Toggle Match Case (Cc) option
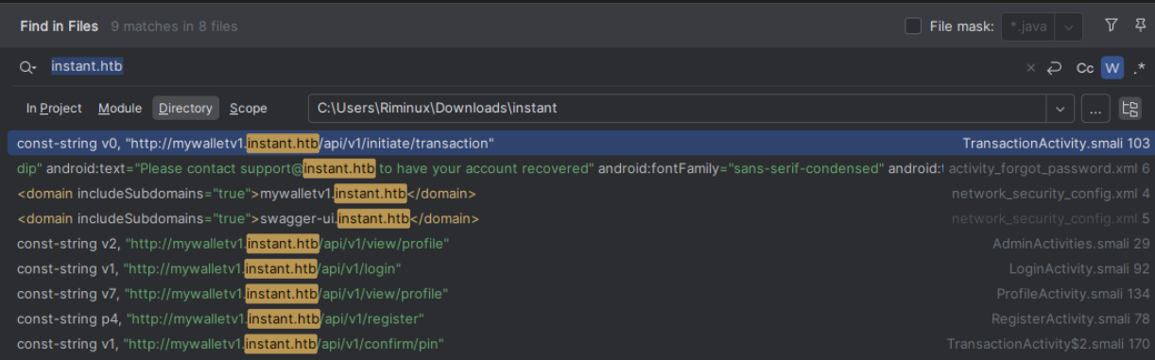 coord(1085,68)
